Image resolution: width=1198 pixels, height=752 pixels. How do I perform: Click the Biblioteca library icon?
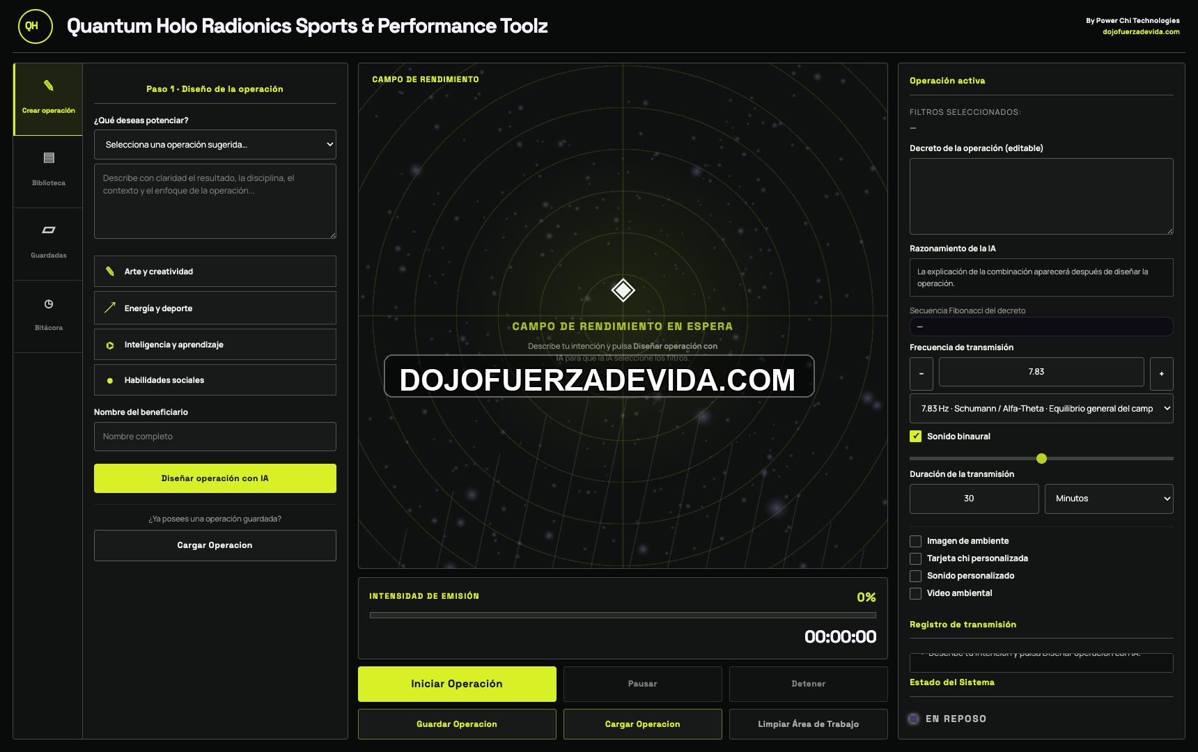pos(49,158)
